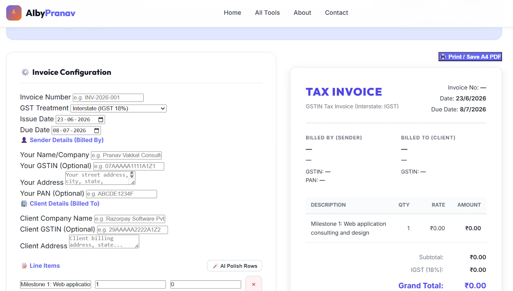513x291 pixels.
Task: Click the PAN line in preview
Action: 315,180
